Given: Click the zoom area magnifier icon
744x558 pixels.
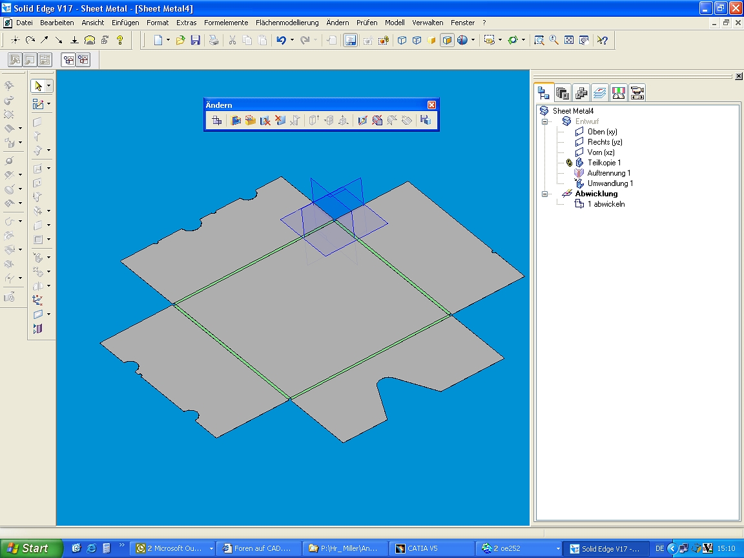Looking at the screenshot, I should 539,40.
